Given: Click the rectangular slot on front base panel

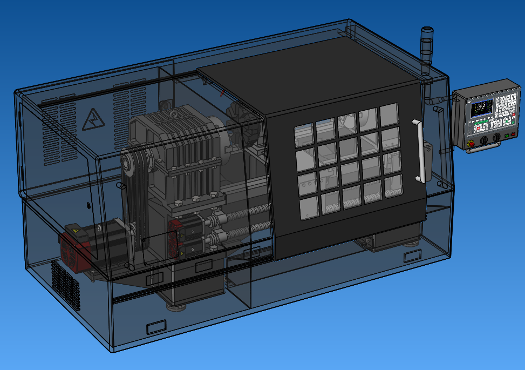Looking at the screenshot, I should point(156,326).
